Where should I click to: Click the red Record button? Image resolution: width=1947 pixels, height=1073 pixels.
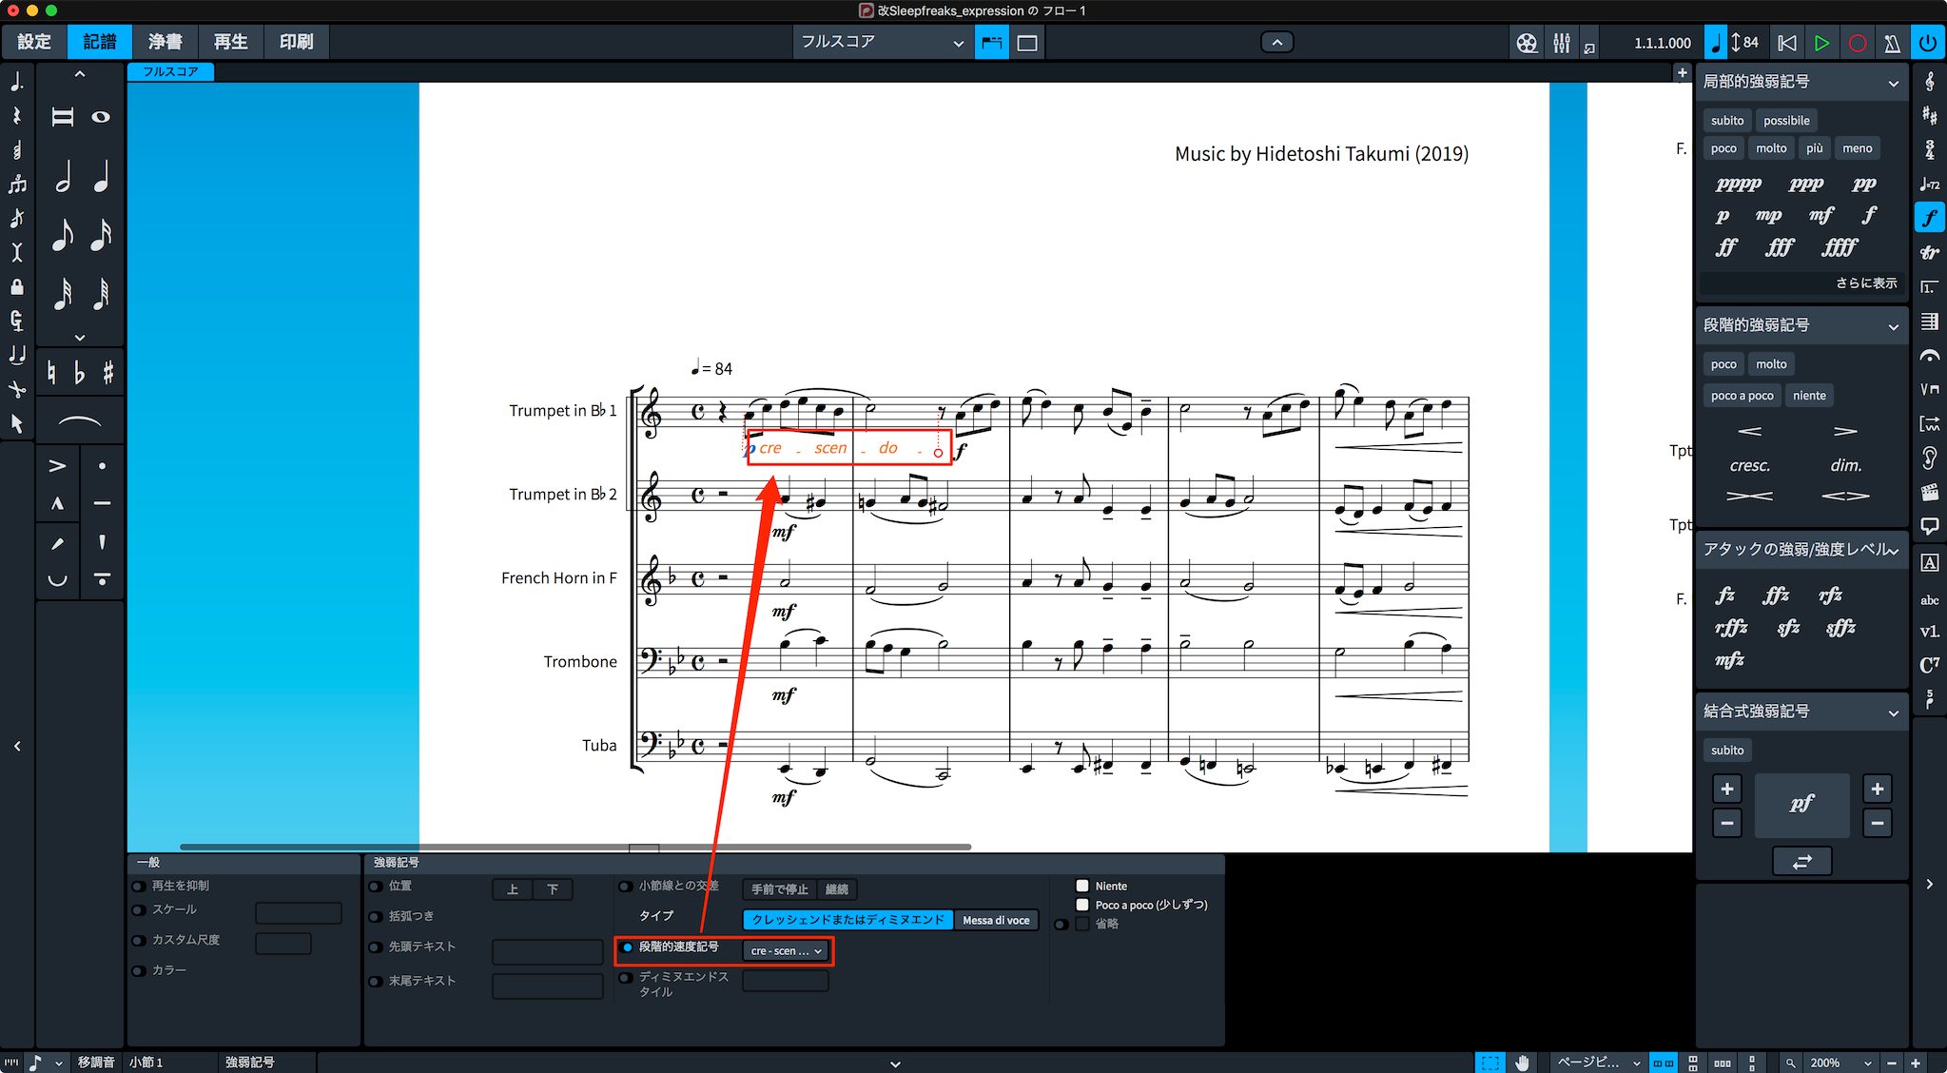[x=1857, y=43]
